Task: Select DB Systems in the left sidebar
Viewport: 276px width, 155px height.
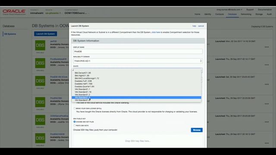Action: (x=10, y=34)
